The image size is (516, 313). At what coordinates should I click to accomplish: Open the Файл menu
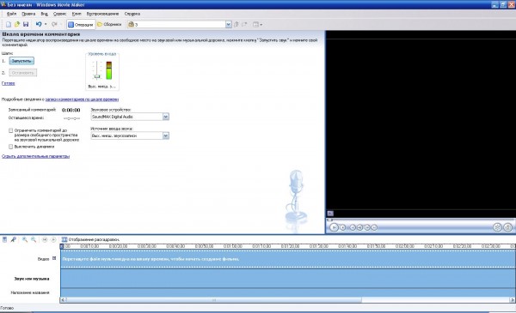click(11, 14)
